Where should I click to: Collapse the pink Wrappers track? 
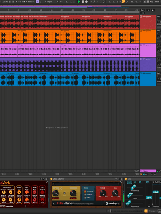(141, 45)
